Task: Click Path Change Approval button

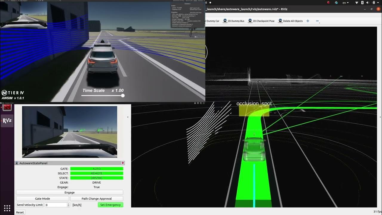Action: tap(97, 199)
